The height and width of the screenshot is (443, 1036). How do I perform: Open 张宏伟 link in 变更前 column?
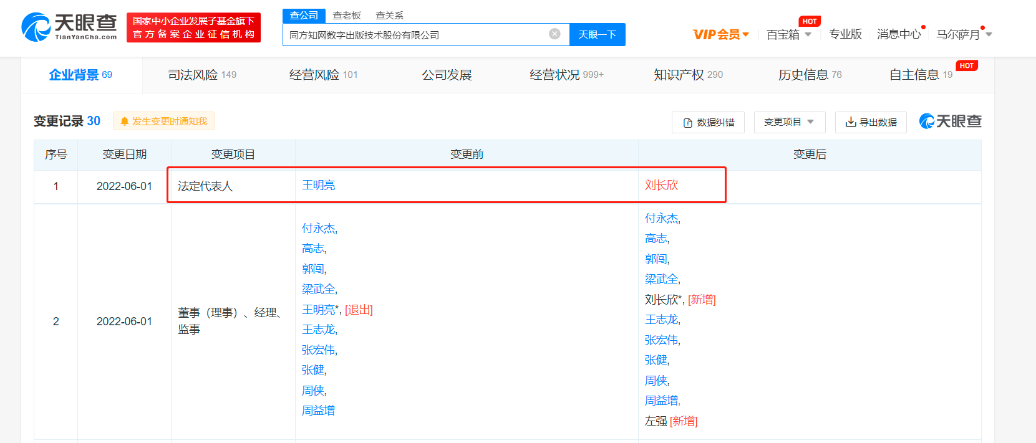tap(319, 350)
